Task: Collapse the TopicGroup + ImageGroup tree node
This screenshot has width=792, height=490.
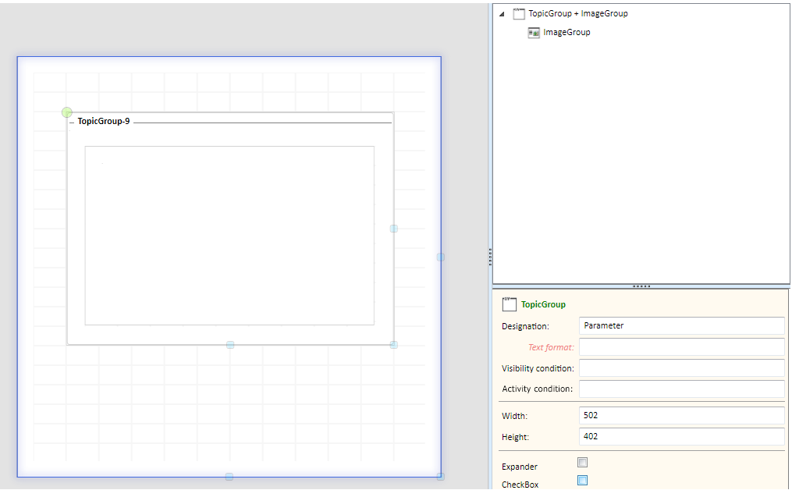Action: click(x=502, y=14)
